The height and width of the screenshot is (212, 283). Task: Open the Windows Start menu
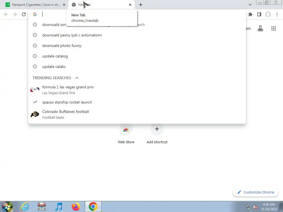point(7,206)
